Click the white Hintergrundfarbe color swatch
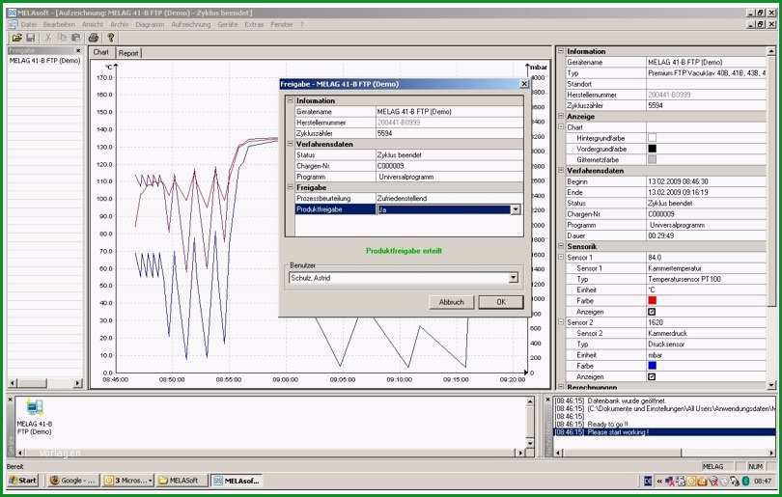This screenshot has width=782, height=497. click(x=652, y=138)
